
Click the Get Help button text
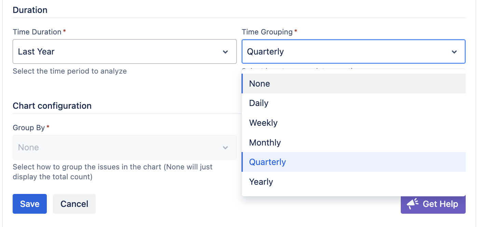[x=440, y=204]
